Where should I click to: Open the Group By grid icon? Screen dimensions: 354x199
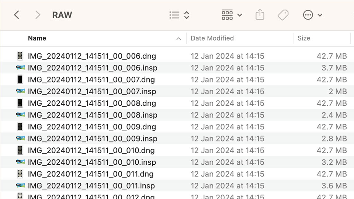[227, 15]
